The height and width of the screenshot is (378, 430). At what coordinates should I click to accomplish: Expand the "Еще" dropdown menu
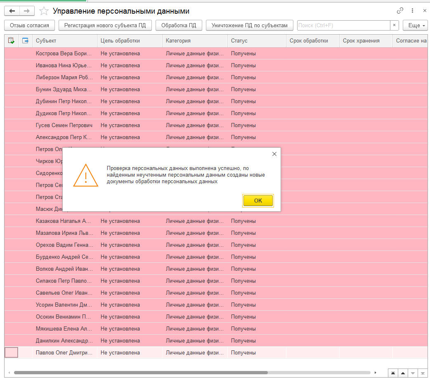(x=415, y=26)
